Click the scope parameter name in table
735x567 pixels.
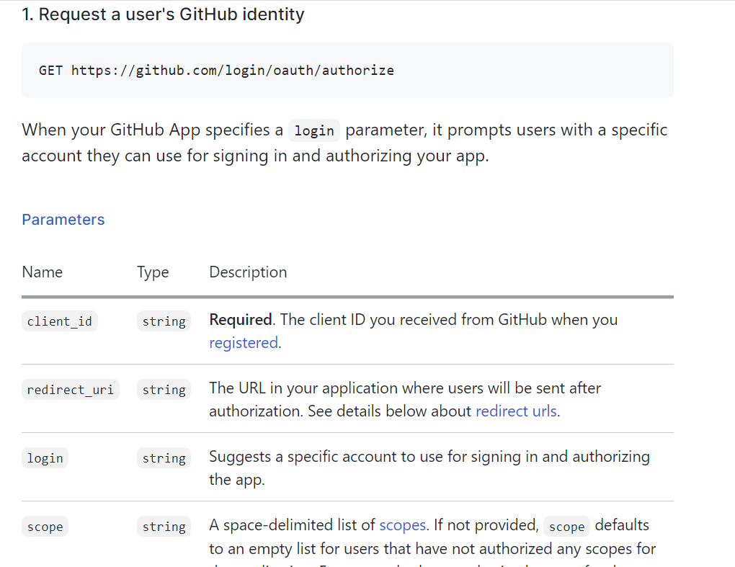(x=45, y=526)
